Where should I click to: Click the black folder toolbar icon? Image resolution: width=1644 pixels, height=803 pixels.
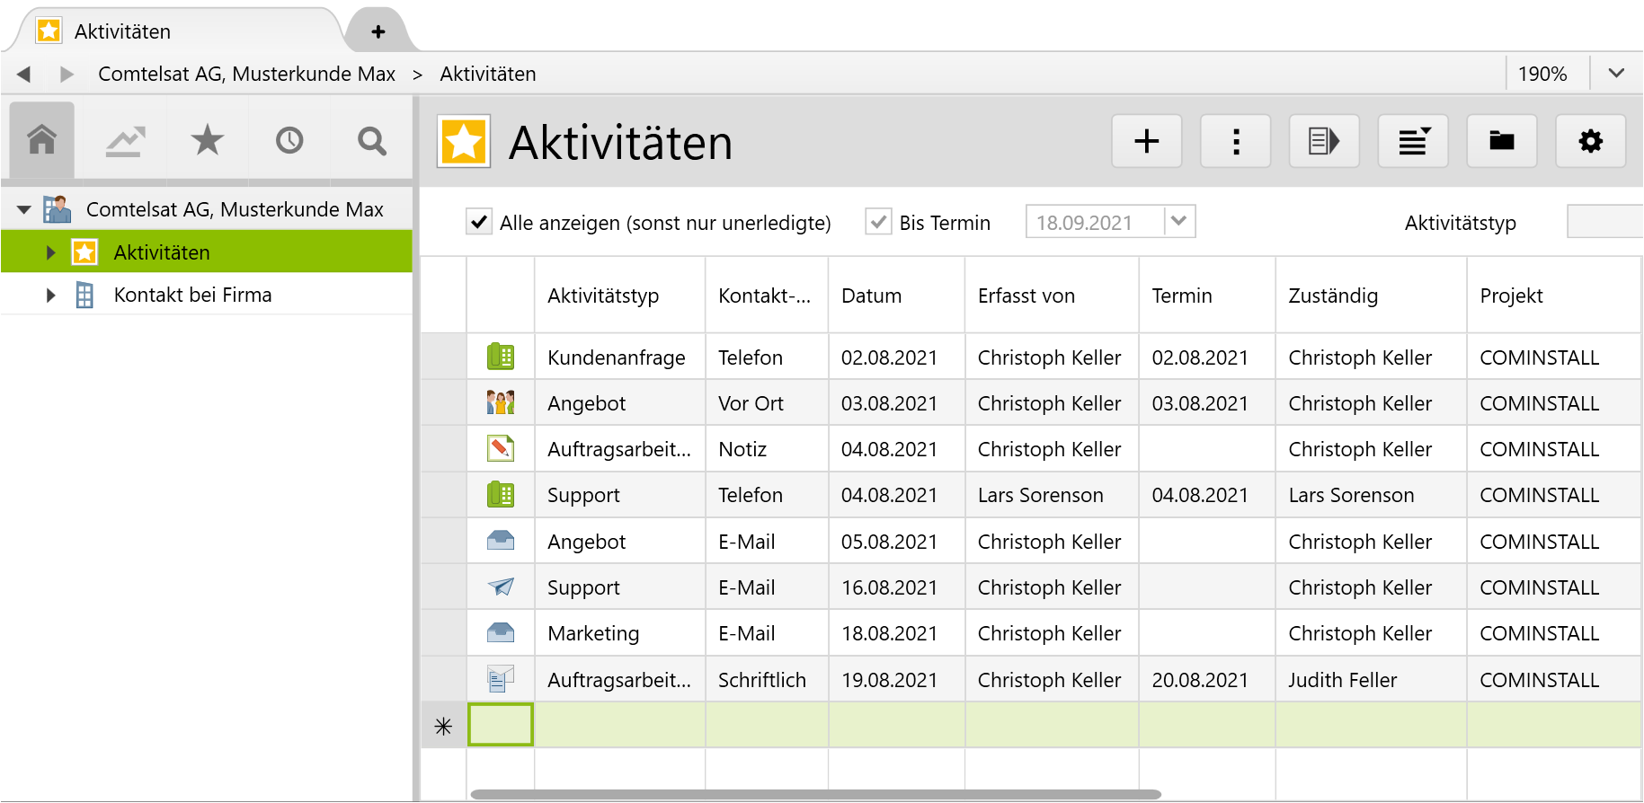pos(1501,141)
